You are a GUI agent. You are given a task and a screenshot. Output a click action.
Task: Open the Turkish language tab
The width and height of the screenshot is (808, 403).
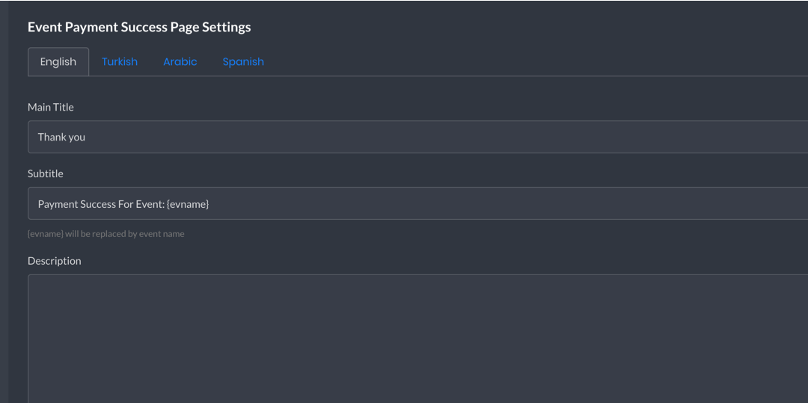[x=120, y=62]
